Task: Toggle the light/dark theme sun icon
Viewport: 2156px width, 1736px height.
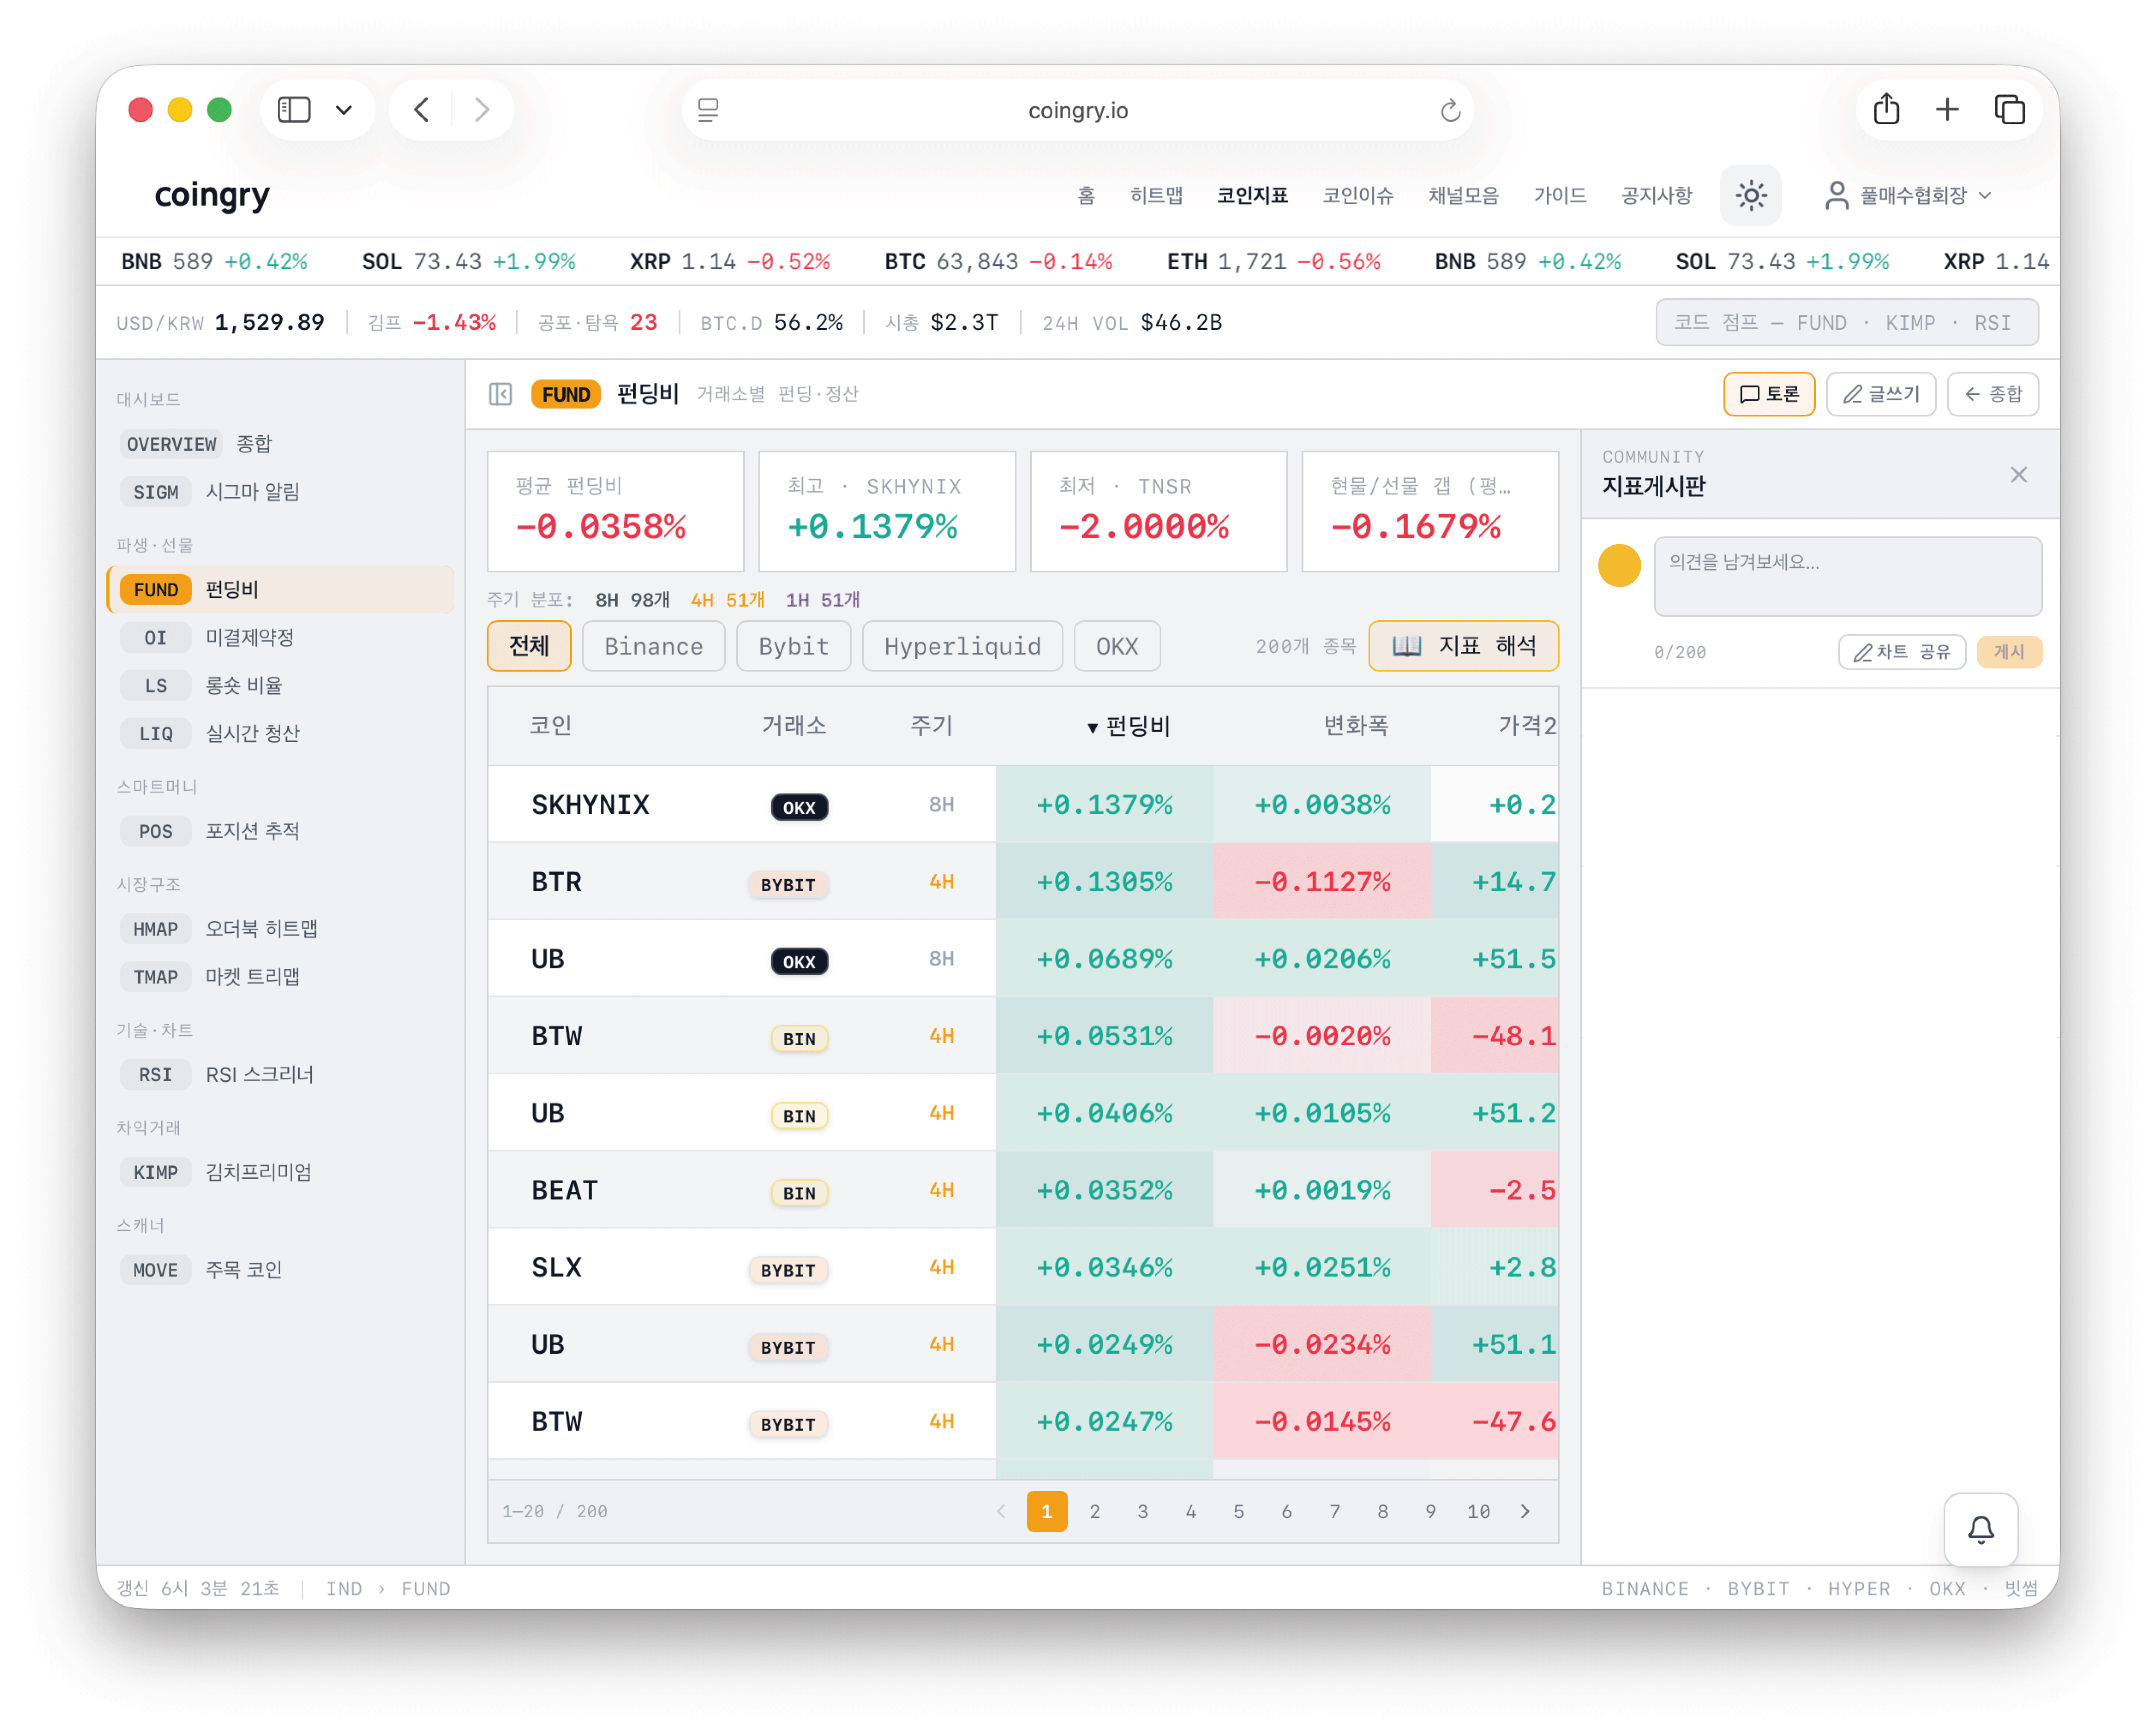Action: 1751,195
